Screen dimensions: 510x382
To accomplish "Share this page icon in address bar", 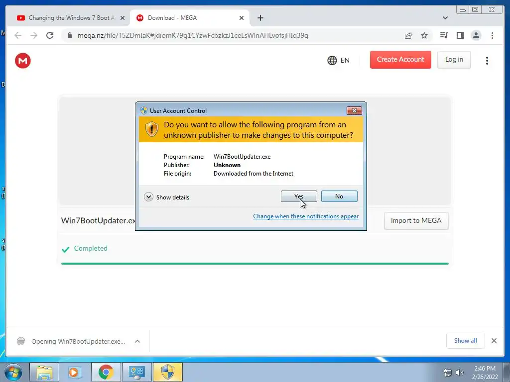I will click(408, 35).
